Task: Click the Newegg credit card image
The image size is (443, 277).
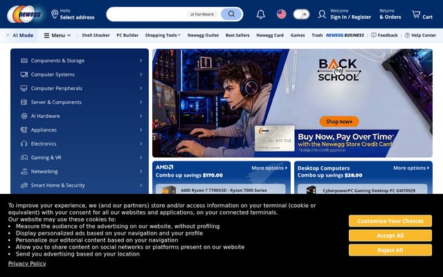Action: 274,138
